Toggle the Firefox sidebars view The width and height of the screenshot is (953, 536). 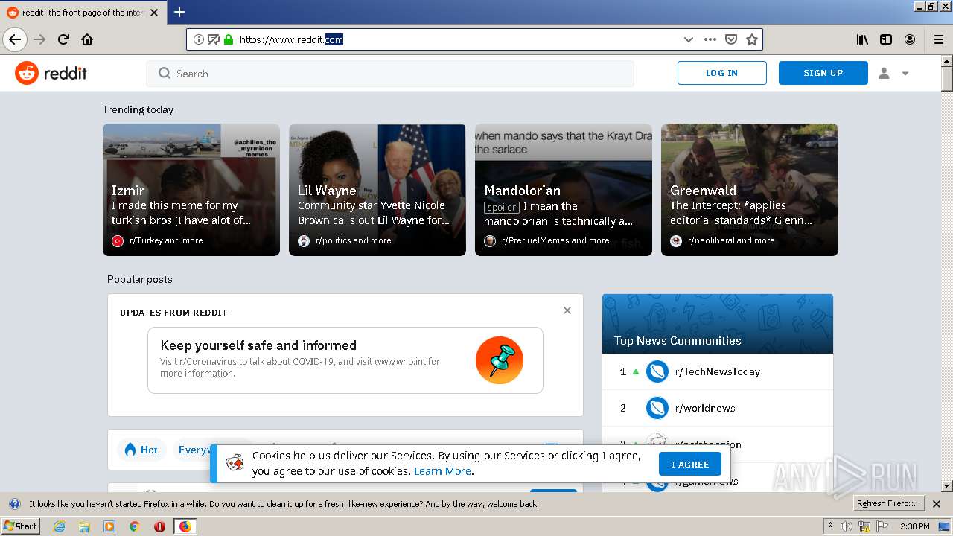pyautogui.click(x=886, y=39)
